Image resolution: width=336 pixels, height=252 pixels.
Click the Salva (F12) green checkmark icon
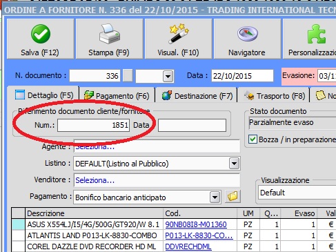(41, 34)
